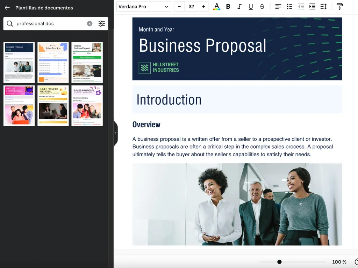358x268 pixels.
Task: Choose the Sales Invoice template thumbnail
Action: (x=53, y=62)
